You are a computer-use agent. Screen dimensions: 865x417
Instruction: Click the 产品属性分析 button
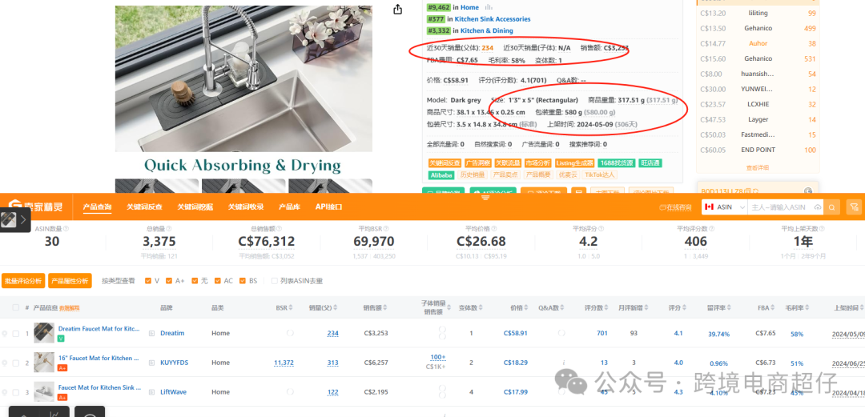point(70,281)
